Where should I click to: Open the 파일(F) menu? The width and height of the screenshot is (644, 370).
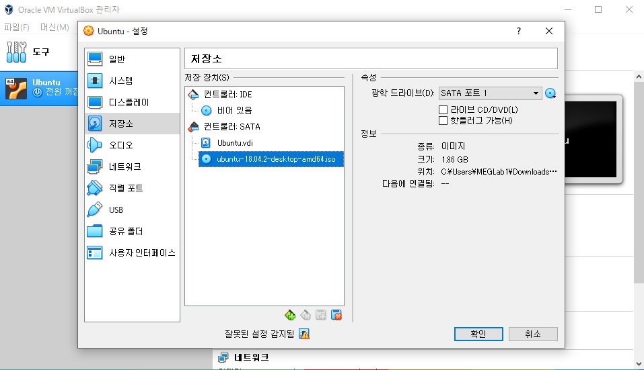(17, 27)
